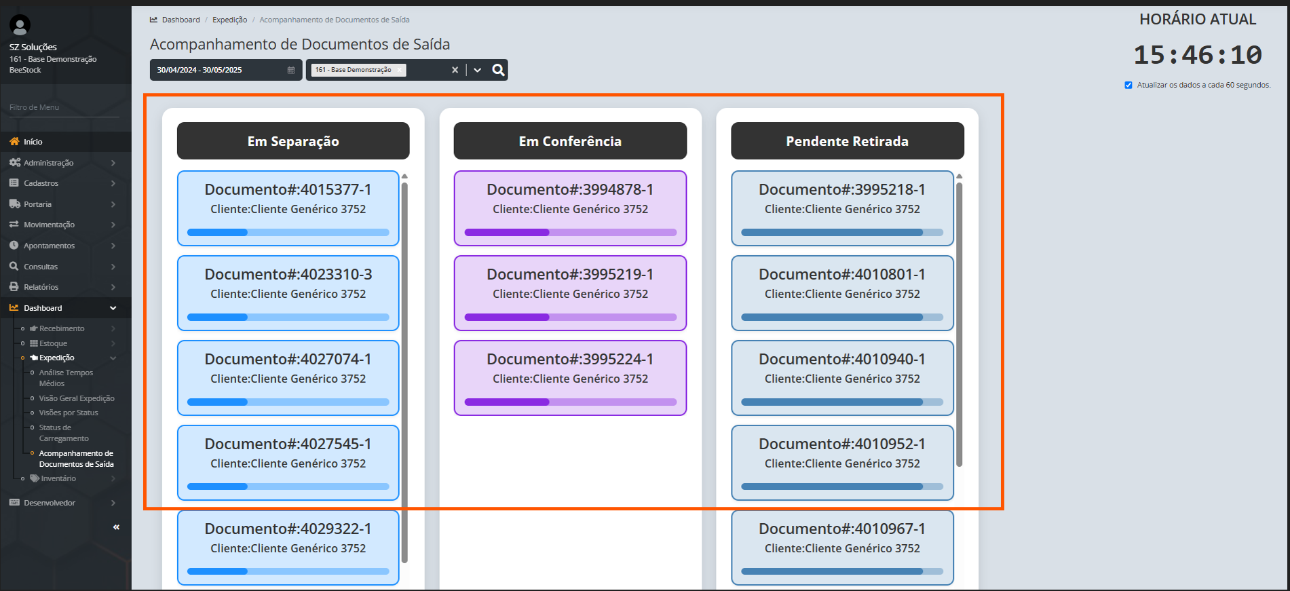Expand the Recebimento submenu
Screen dimensions: 1290x591
pyautogui.click(x=62, y=328)
